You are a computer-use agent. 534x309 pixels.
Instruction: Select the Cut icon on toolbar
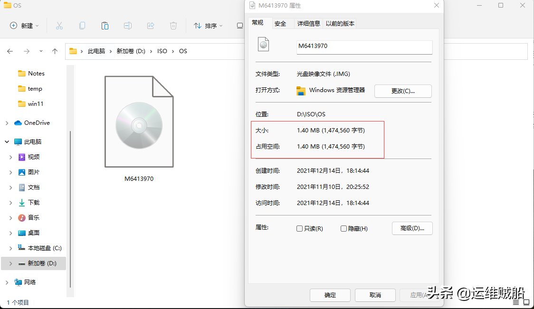(59, 25)
